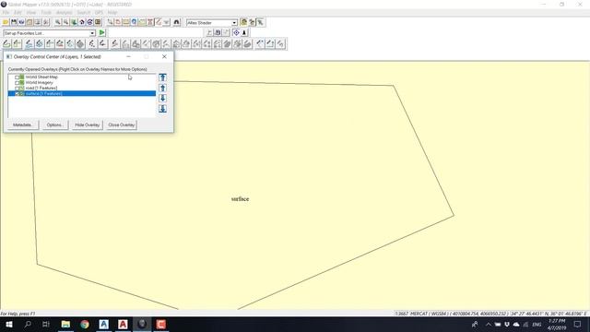Toggle the World Imagery layer checkbox
Viewport: 590px width, 332px height.
(17, 82)
